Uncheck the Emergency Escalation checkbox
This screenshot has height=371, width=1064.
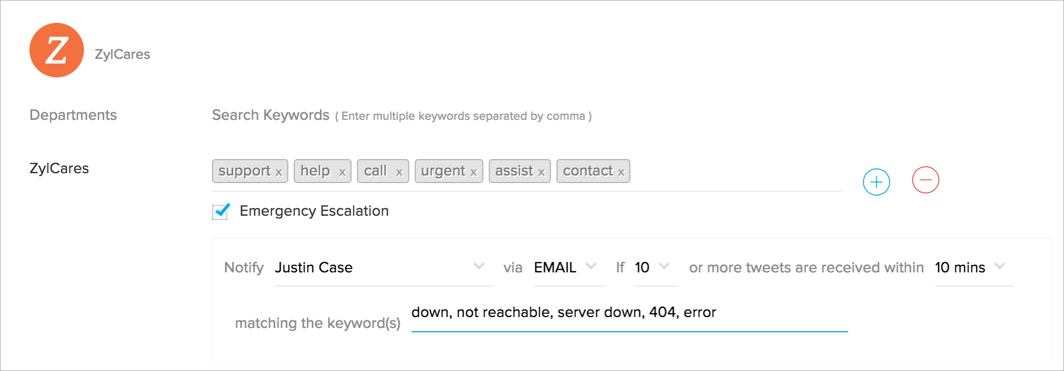coord(221,211)
